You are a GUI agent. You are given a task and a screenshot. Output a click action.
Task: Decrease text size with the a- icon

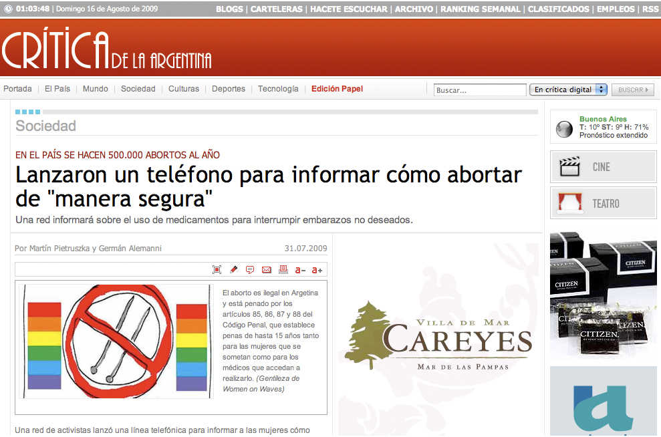pos(301,270)
